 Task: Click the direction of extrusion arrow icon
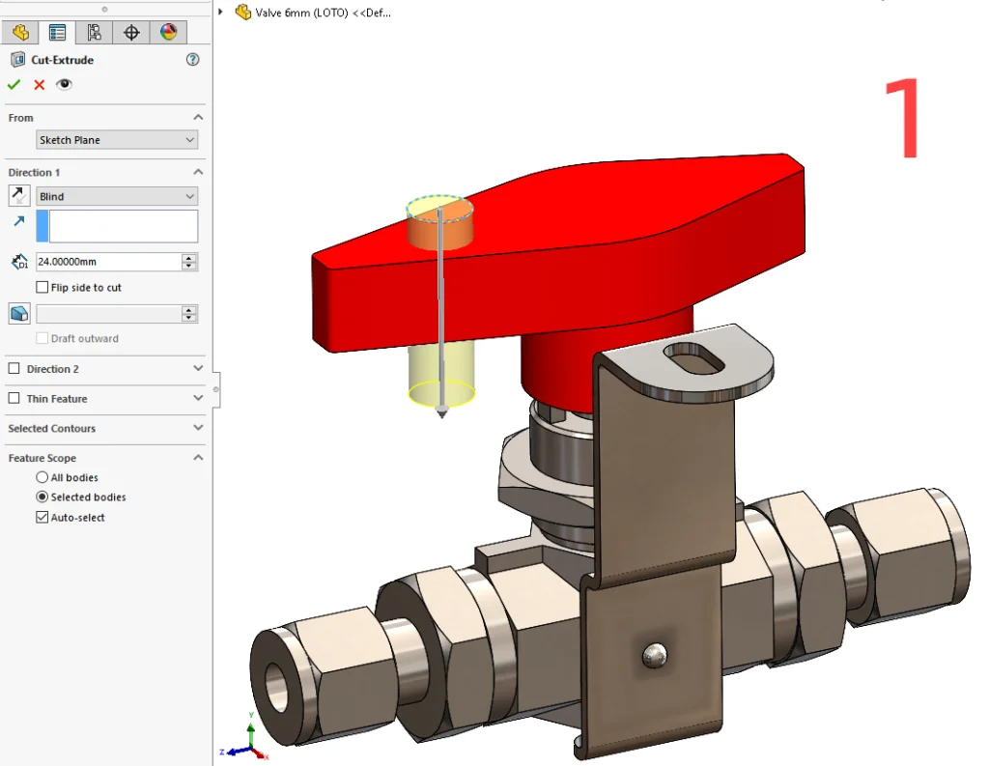pyautogui.click(x=19, y=221)
